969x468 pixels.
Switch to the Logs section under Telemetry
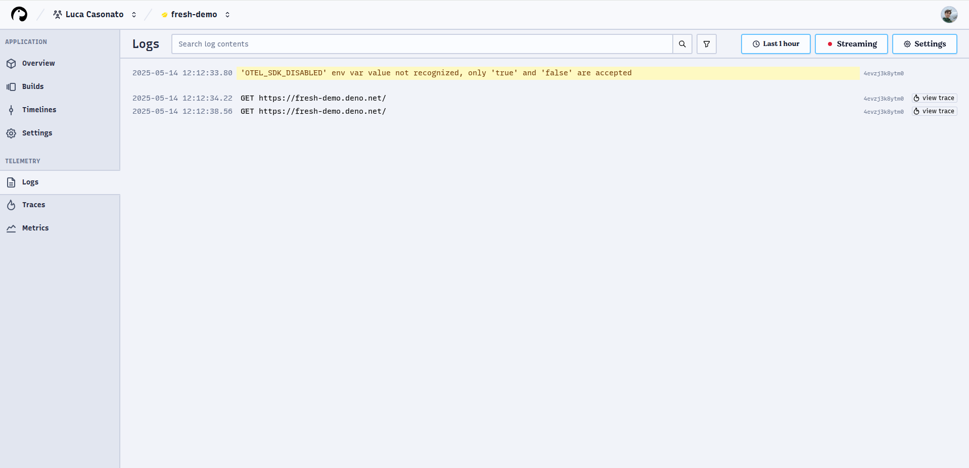pyautogui.click(x=30, y=182)
